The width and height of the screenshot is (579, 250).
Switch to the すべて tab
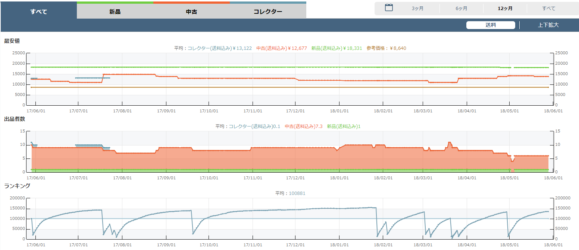click(39, 12)
